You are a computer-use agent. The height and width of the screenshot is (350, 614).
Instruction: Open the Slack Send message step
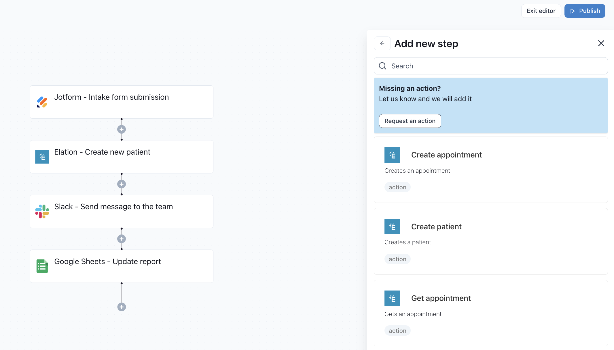point(122,211)
